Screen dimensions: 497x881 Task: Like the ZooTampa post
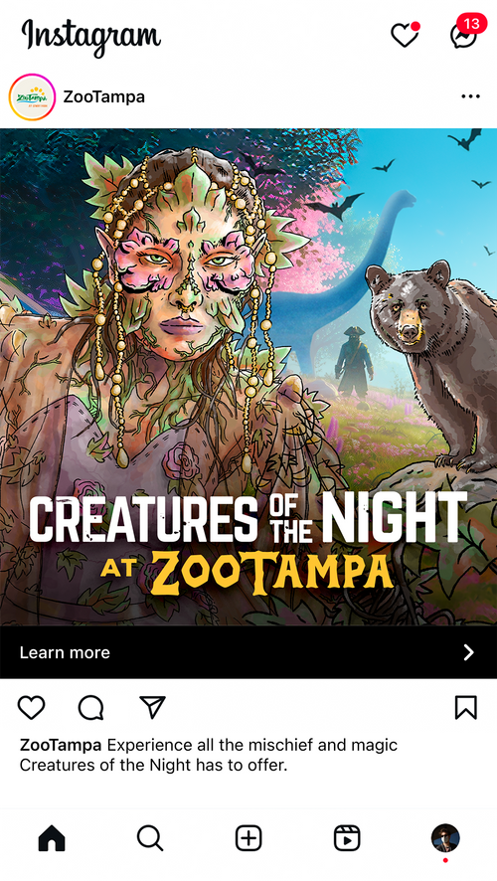32,707
